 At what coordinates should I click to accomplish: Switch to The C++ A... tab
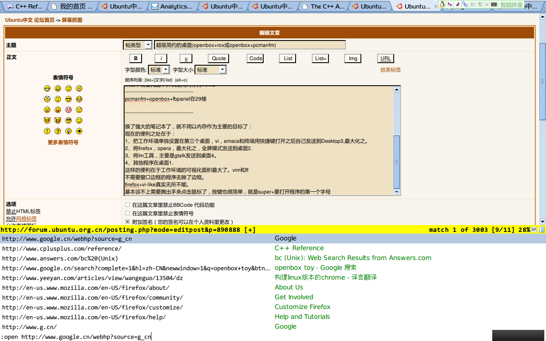coord(323,6)
